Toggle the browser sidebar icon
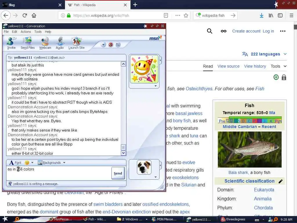 280,15
